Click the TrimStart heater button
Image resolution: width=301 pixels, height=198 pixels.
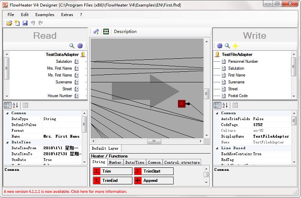pos(154,171)
